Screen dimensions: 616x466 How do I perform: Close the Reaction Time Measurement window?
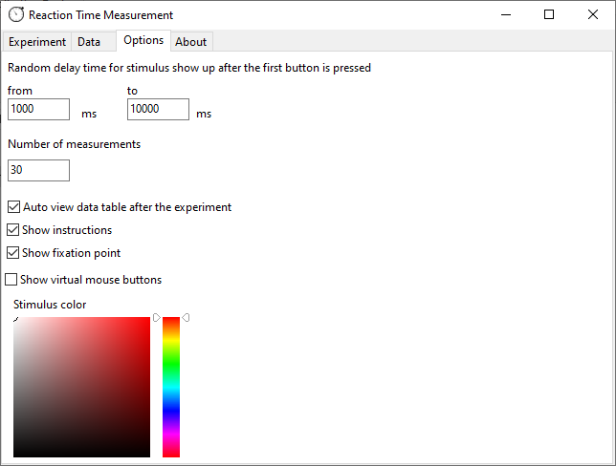point(593,15)
